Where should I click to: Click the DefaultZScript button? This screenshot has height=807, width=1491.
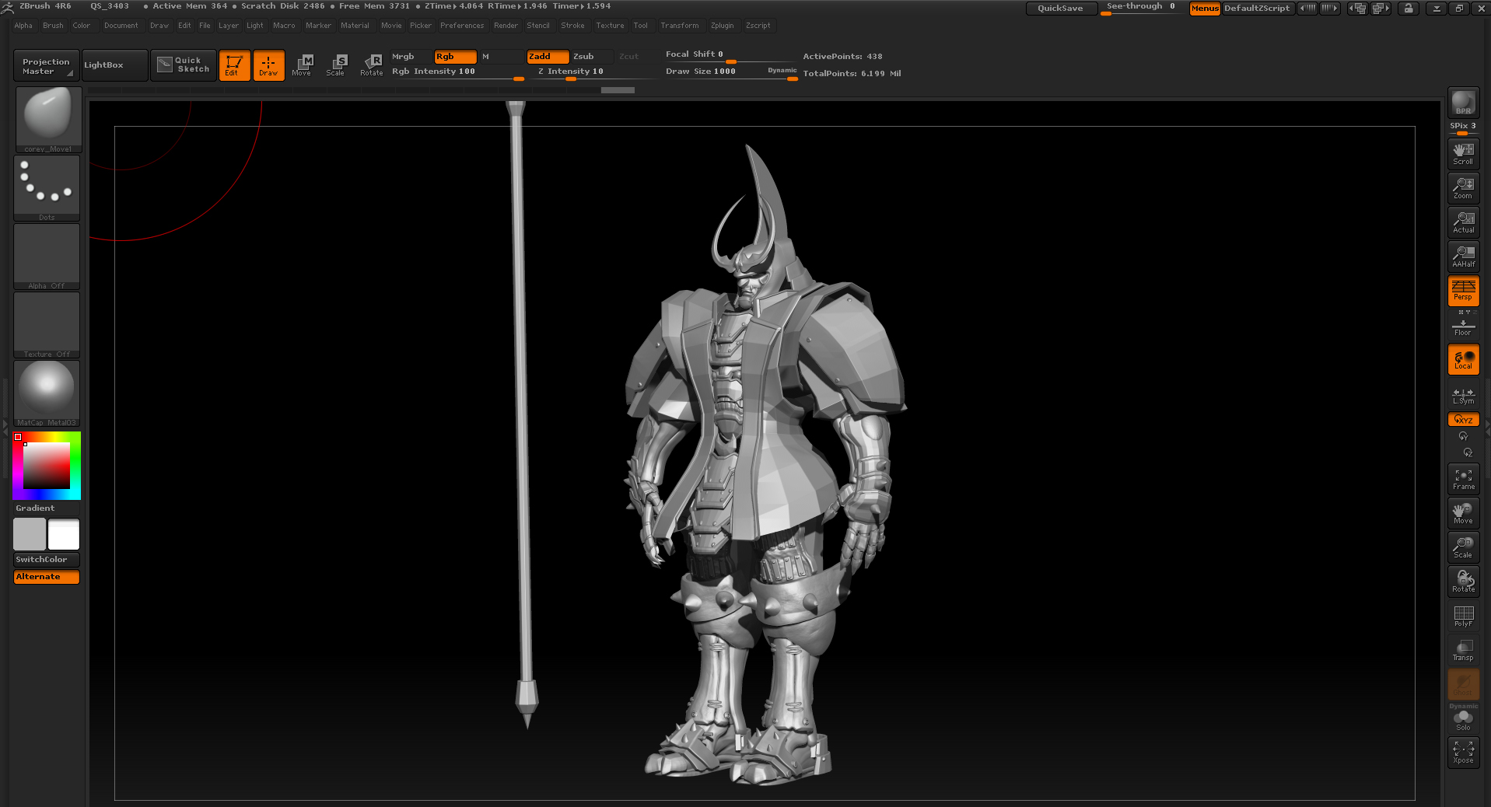[x=1257, y=8]
